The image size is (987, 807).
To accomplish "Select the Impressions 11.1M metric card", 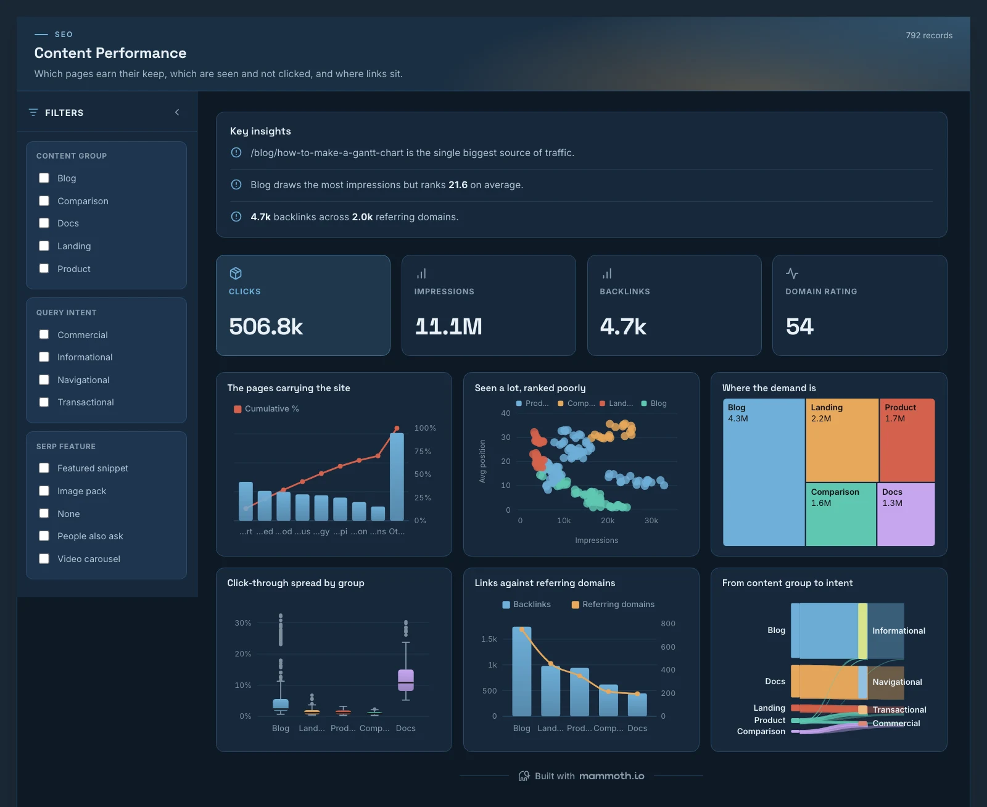I will [x=489, y=305].
